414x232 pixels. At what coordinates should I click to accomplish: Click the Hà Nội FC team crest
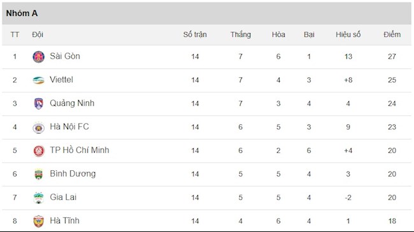(39, 127)
